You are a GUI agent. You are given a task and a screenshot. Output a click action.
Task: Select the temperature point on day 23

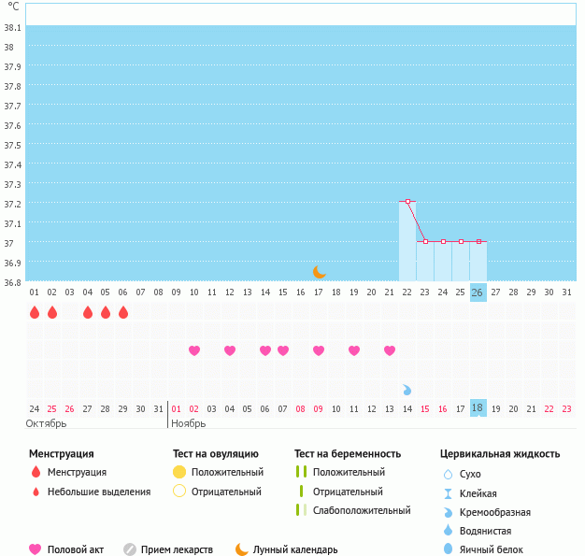425,241
